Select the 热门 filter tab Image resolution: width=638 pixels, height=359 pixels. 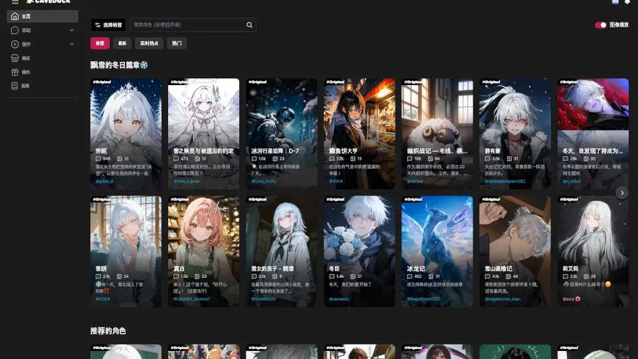pyautogui.click(x=177, y=43)
